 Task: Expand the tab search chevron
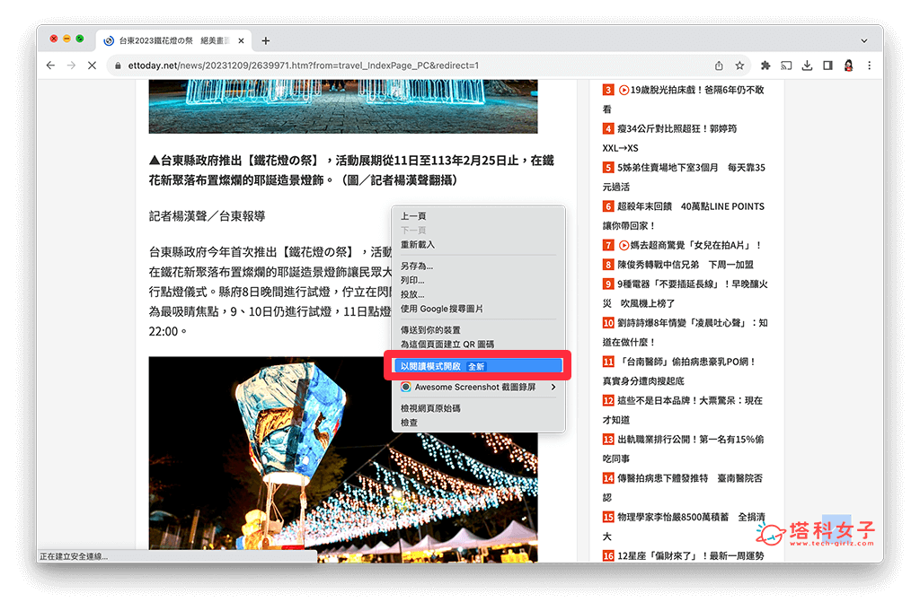(863, 41)
